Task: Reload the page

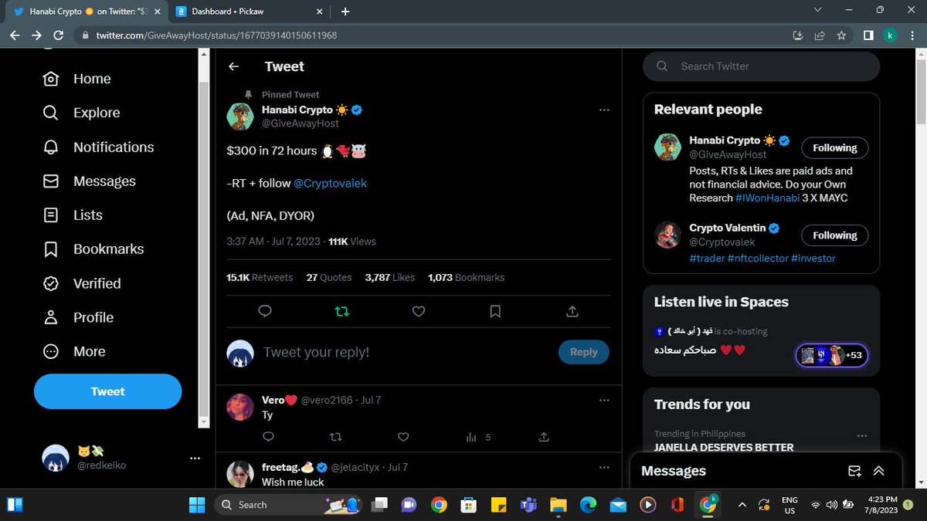Action: [x=58, y=36]
